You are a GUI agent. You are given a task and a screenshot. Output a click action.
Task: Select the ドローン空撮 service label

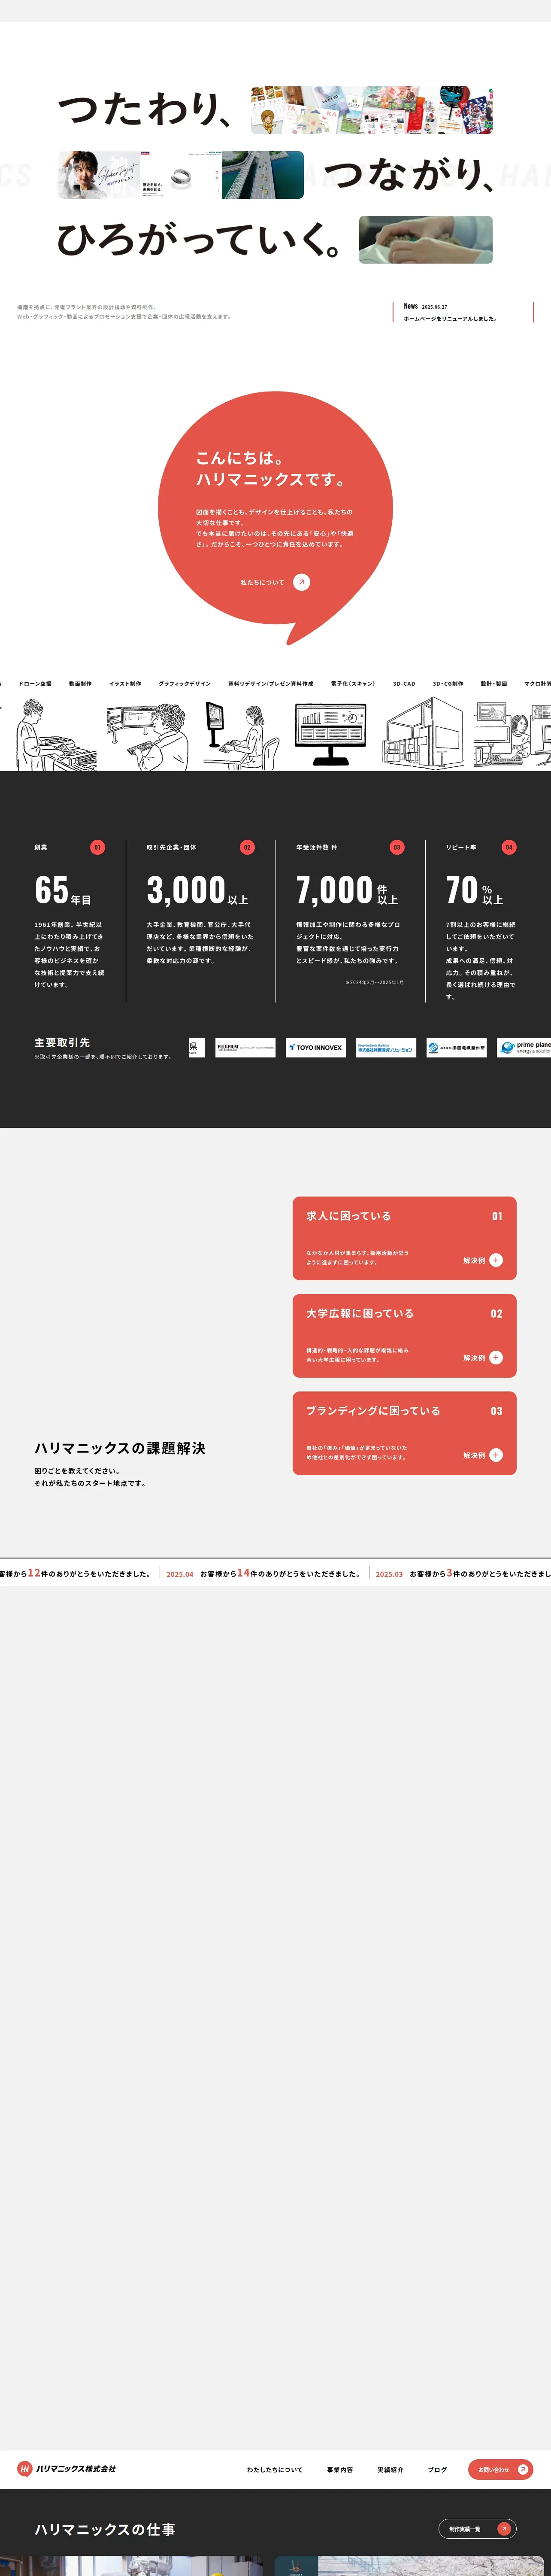(x=35, y=684)
